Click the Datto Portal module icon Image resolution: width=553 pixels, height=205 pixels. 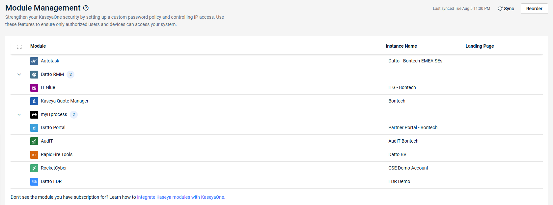pyautogui.click(x=34, y=128)
